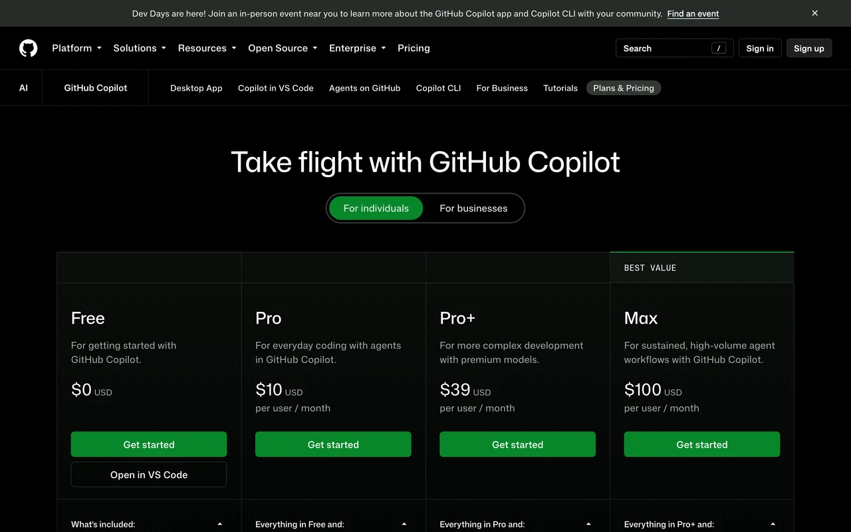Collapse the What's included section arrow
This screenshot has width=851, height=532.
220,525
